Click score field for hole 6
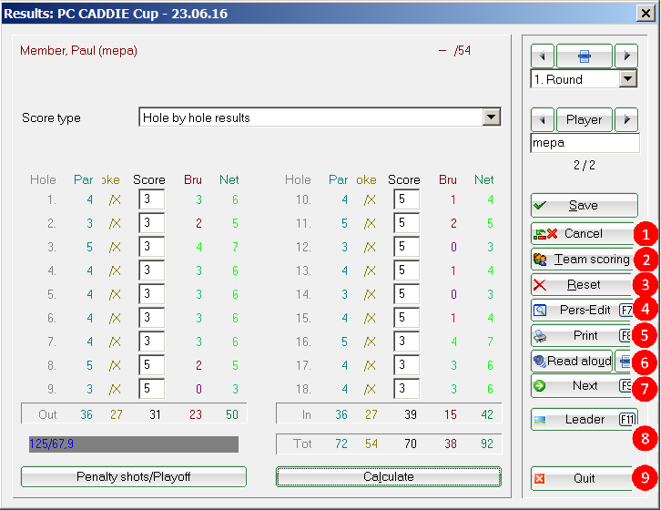The height and width of the screenshot is (510, 661). pyautogui.click(x=152, y=317)
